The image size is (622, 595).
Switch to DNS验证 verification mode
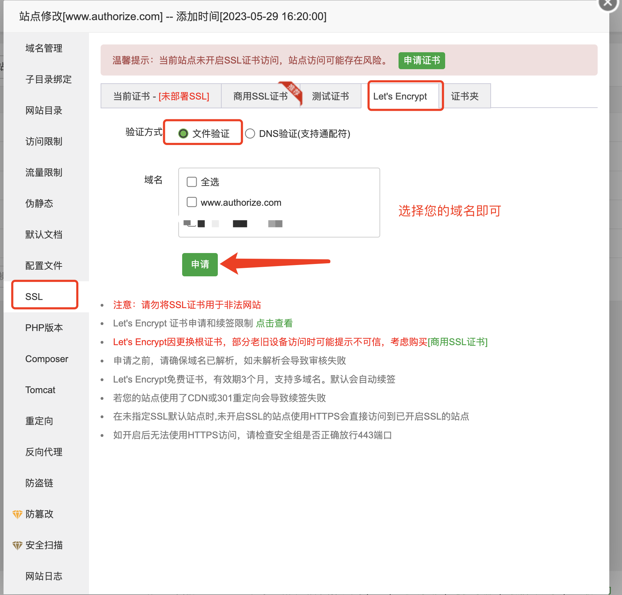(250, 134)
